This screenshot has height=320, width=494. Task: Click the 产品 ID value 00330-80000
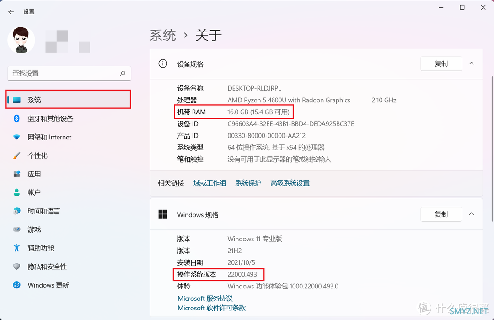[x=267, y=136]
